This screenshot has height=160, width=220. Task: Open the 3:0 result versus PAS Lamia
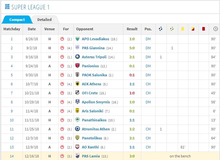pos(132,156)
